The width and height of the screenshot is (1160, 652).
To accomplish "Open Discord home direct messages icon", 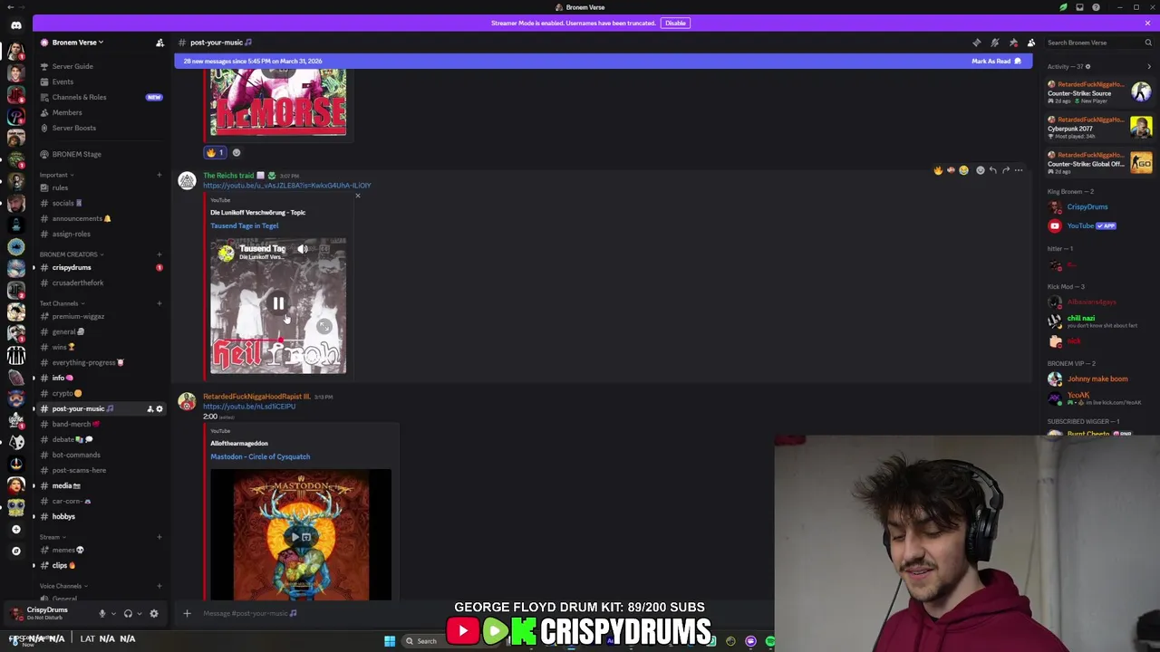I will [x=15, y=25].
